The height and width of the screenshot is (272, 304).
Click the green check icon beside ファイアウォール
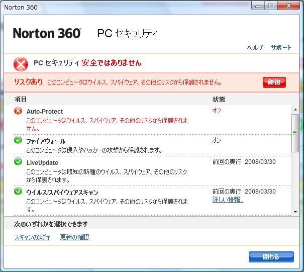click(18, 140)
